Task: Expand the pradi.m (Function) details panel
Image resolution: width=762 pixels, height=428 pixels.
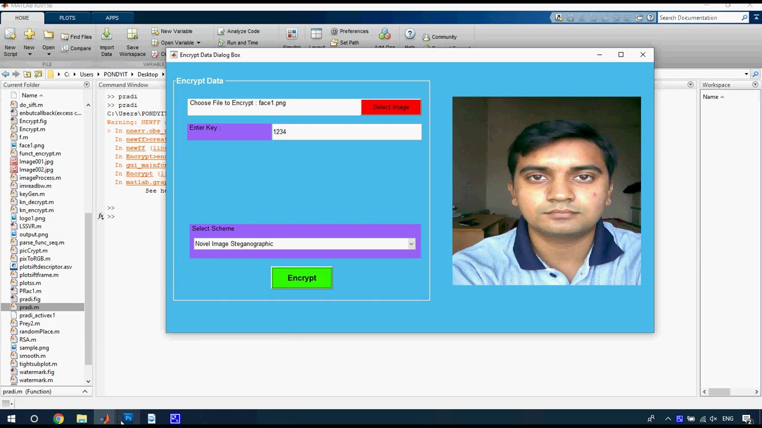Action: (x=85, y=392)
